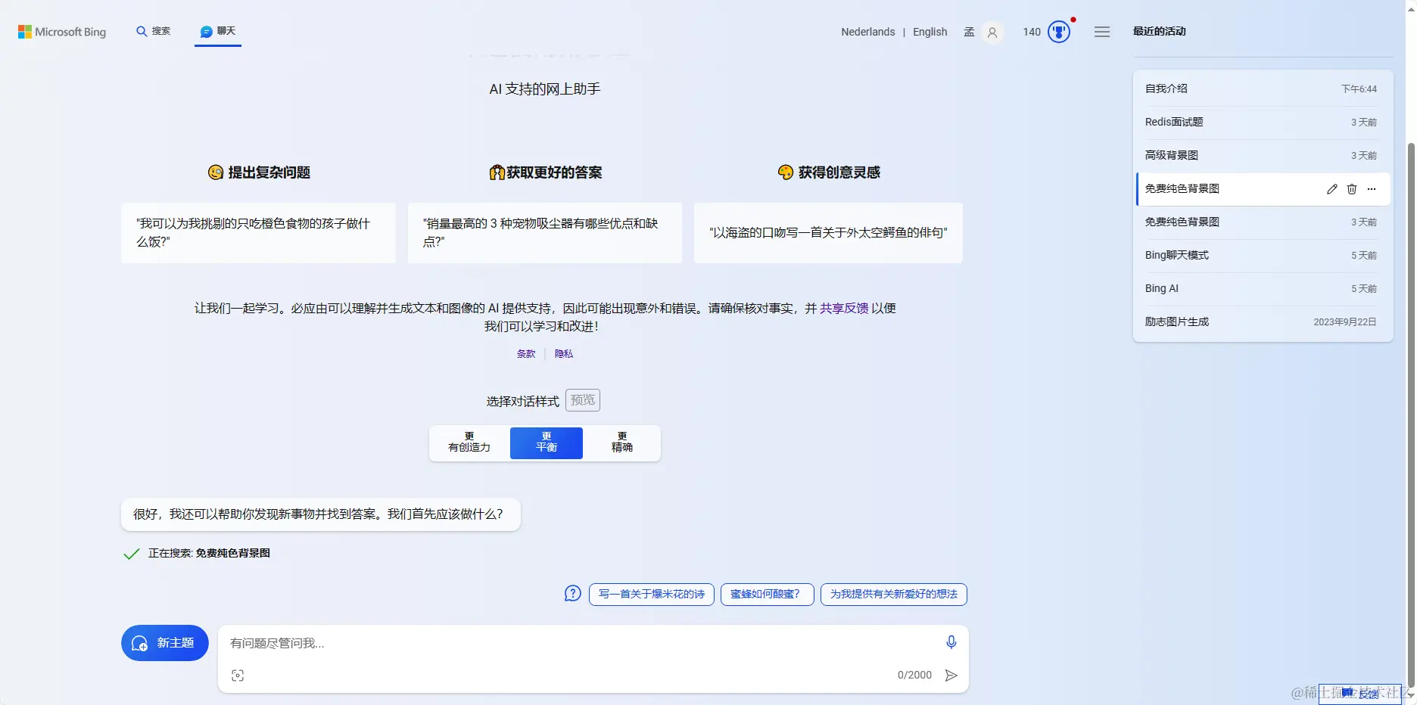Click the green search-complete checkmark icon
Image resolution: width=1417 pixels, height=705 pixels.
point(131,554)
